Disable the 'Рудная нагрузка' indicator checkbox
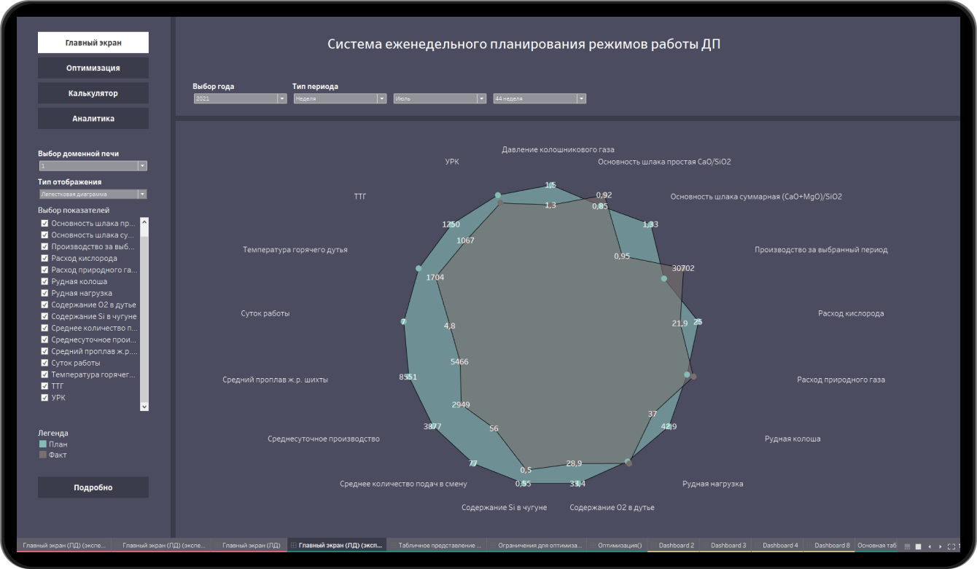977x569 pixels. coord(44,294)
